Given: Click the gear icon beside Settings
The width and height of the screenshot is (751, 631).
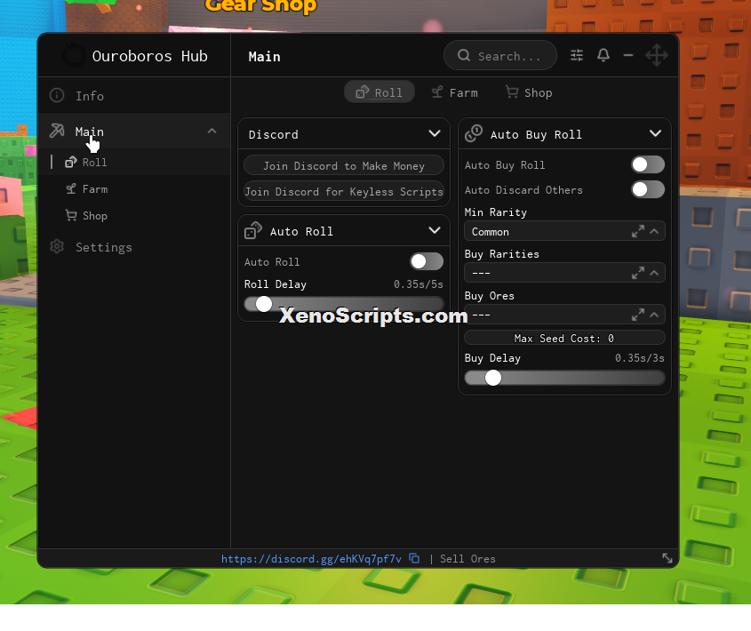Looking at the screenshot, I should click(x=57, y=247).
